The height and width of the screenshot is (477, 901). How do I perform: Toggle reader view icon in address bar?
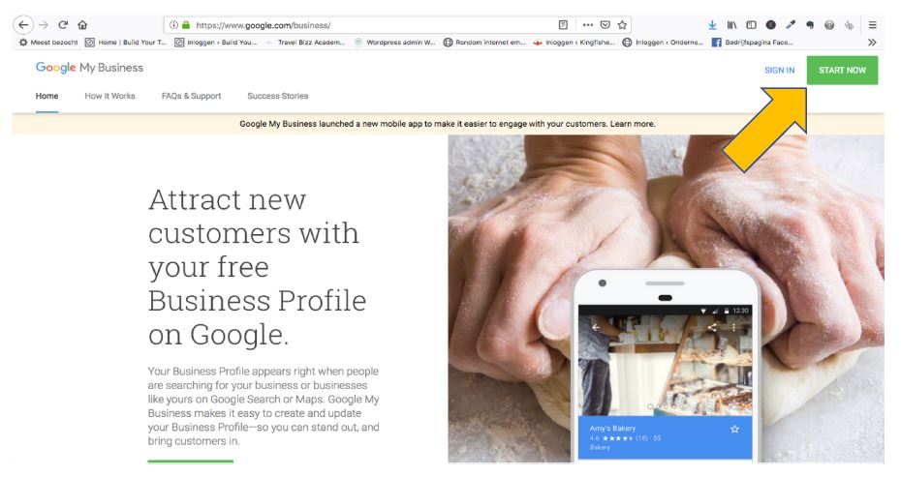pyautogui.click(x=563, y=25)
